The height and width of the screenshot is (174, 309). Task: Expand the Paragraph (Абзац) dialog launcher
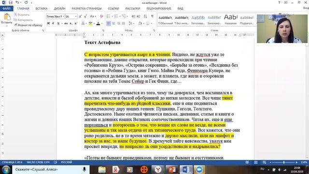154,30
